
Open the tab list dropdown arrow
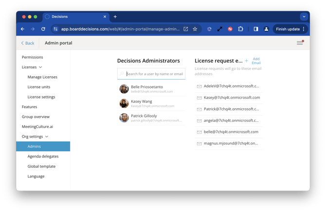point(304,16)
